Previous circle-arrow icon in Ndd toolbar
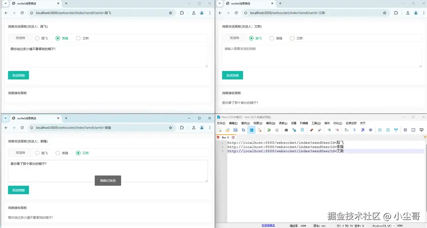427x228 pixels. pyautogui.click(x=380, y=130)
